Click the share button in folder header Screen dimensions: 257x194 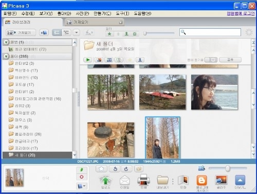[230, 60]
